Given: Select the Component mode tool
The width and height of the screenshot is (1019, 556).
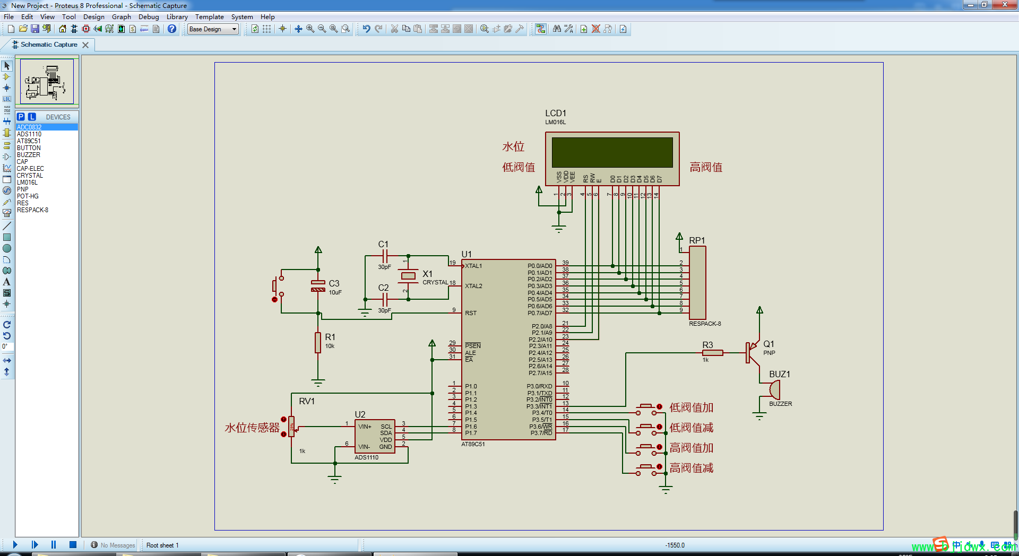Looking at the screenshot, I should coord(7,77).
